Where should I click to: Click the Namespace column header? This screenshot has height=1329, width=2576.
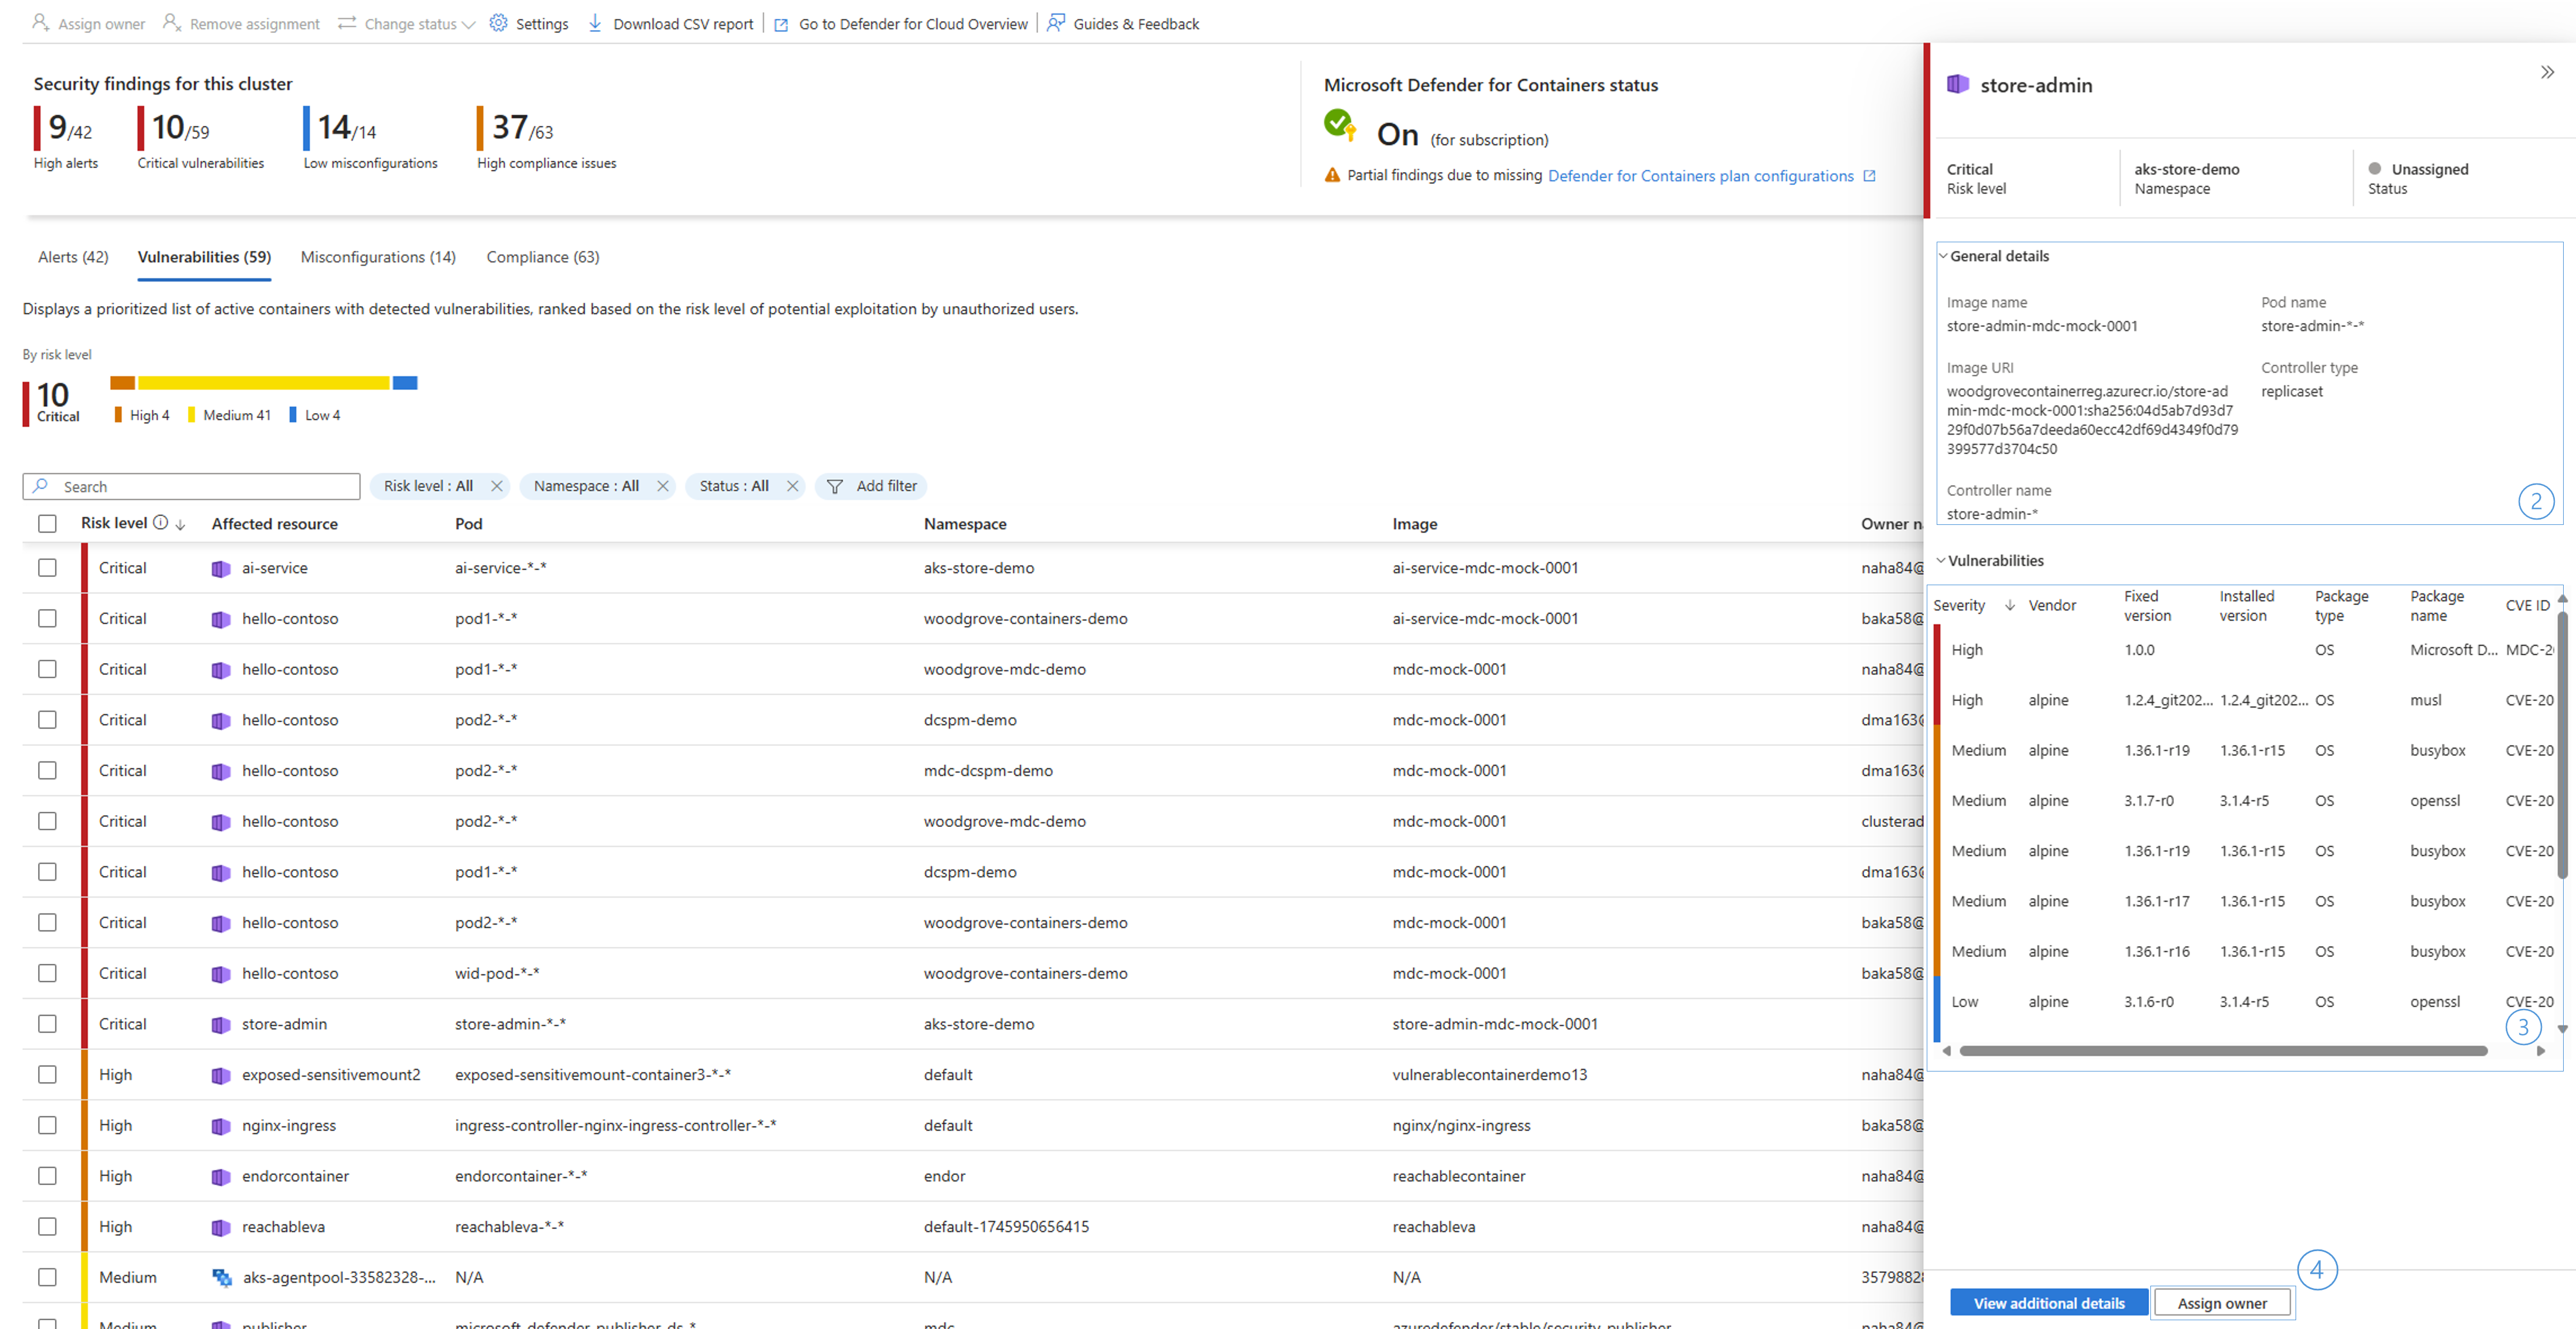coord(965,524)
